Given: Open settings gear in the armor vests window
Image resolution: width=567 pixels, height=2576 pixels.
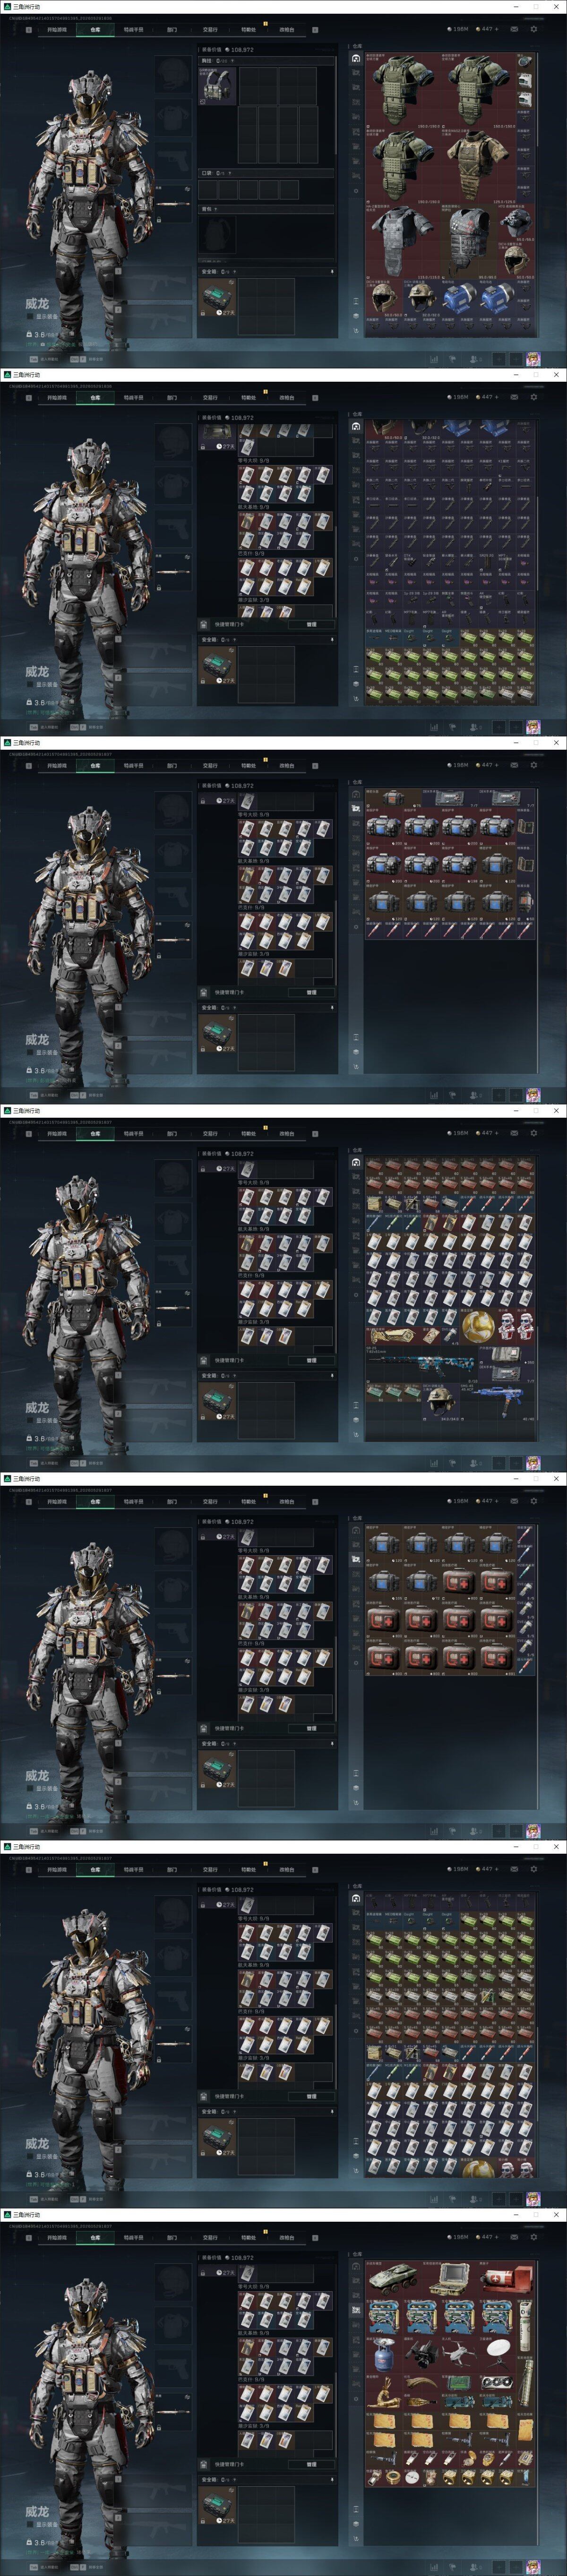Looking at the screenshot, I should click(x=534, y=29).
